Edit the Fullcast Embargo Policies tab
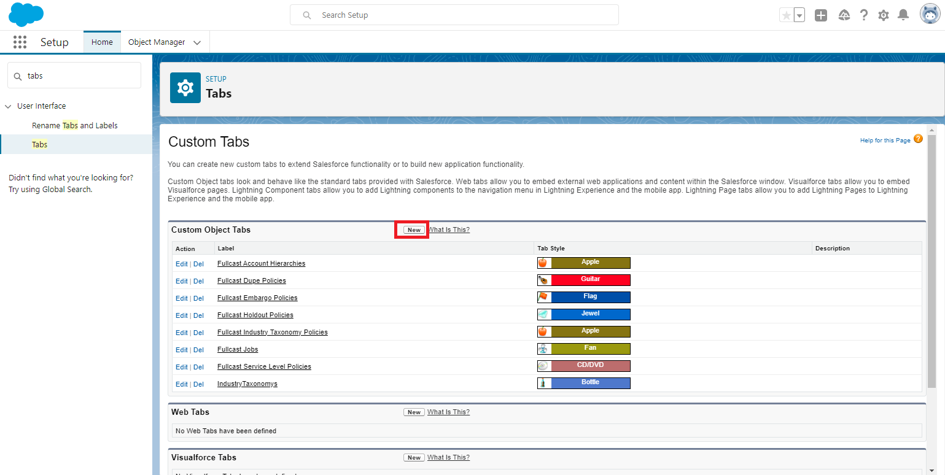The height and width of the screenshot is (475, 945). [x=182, y=298]
